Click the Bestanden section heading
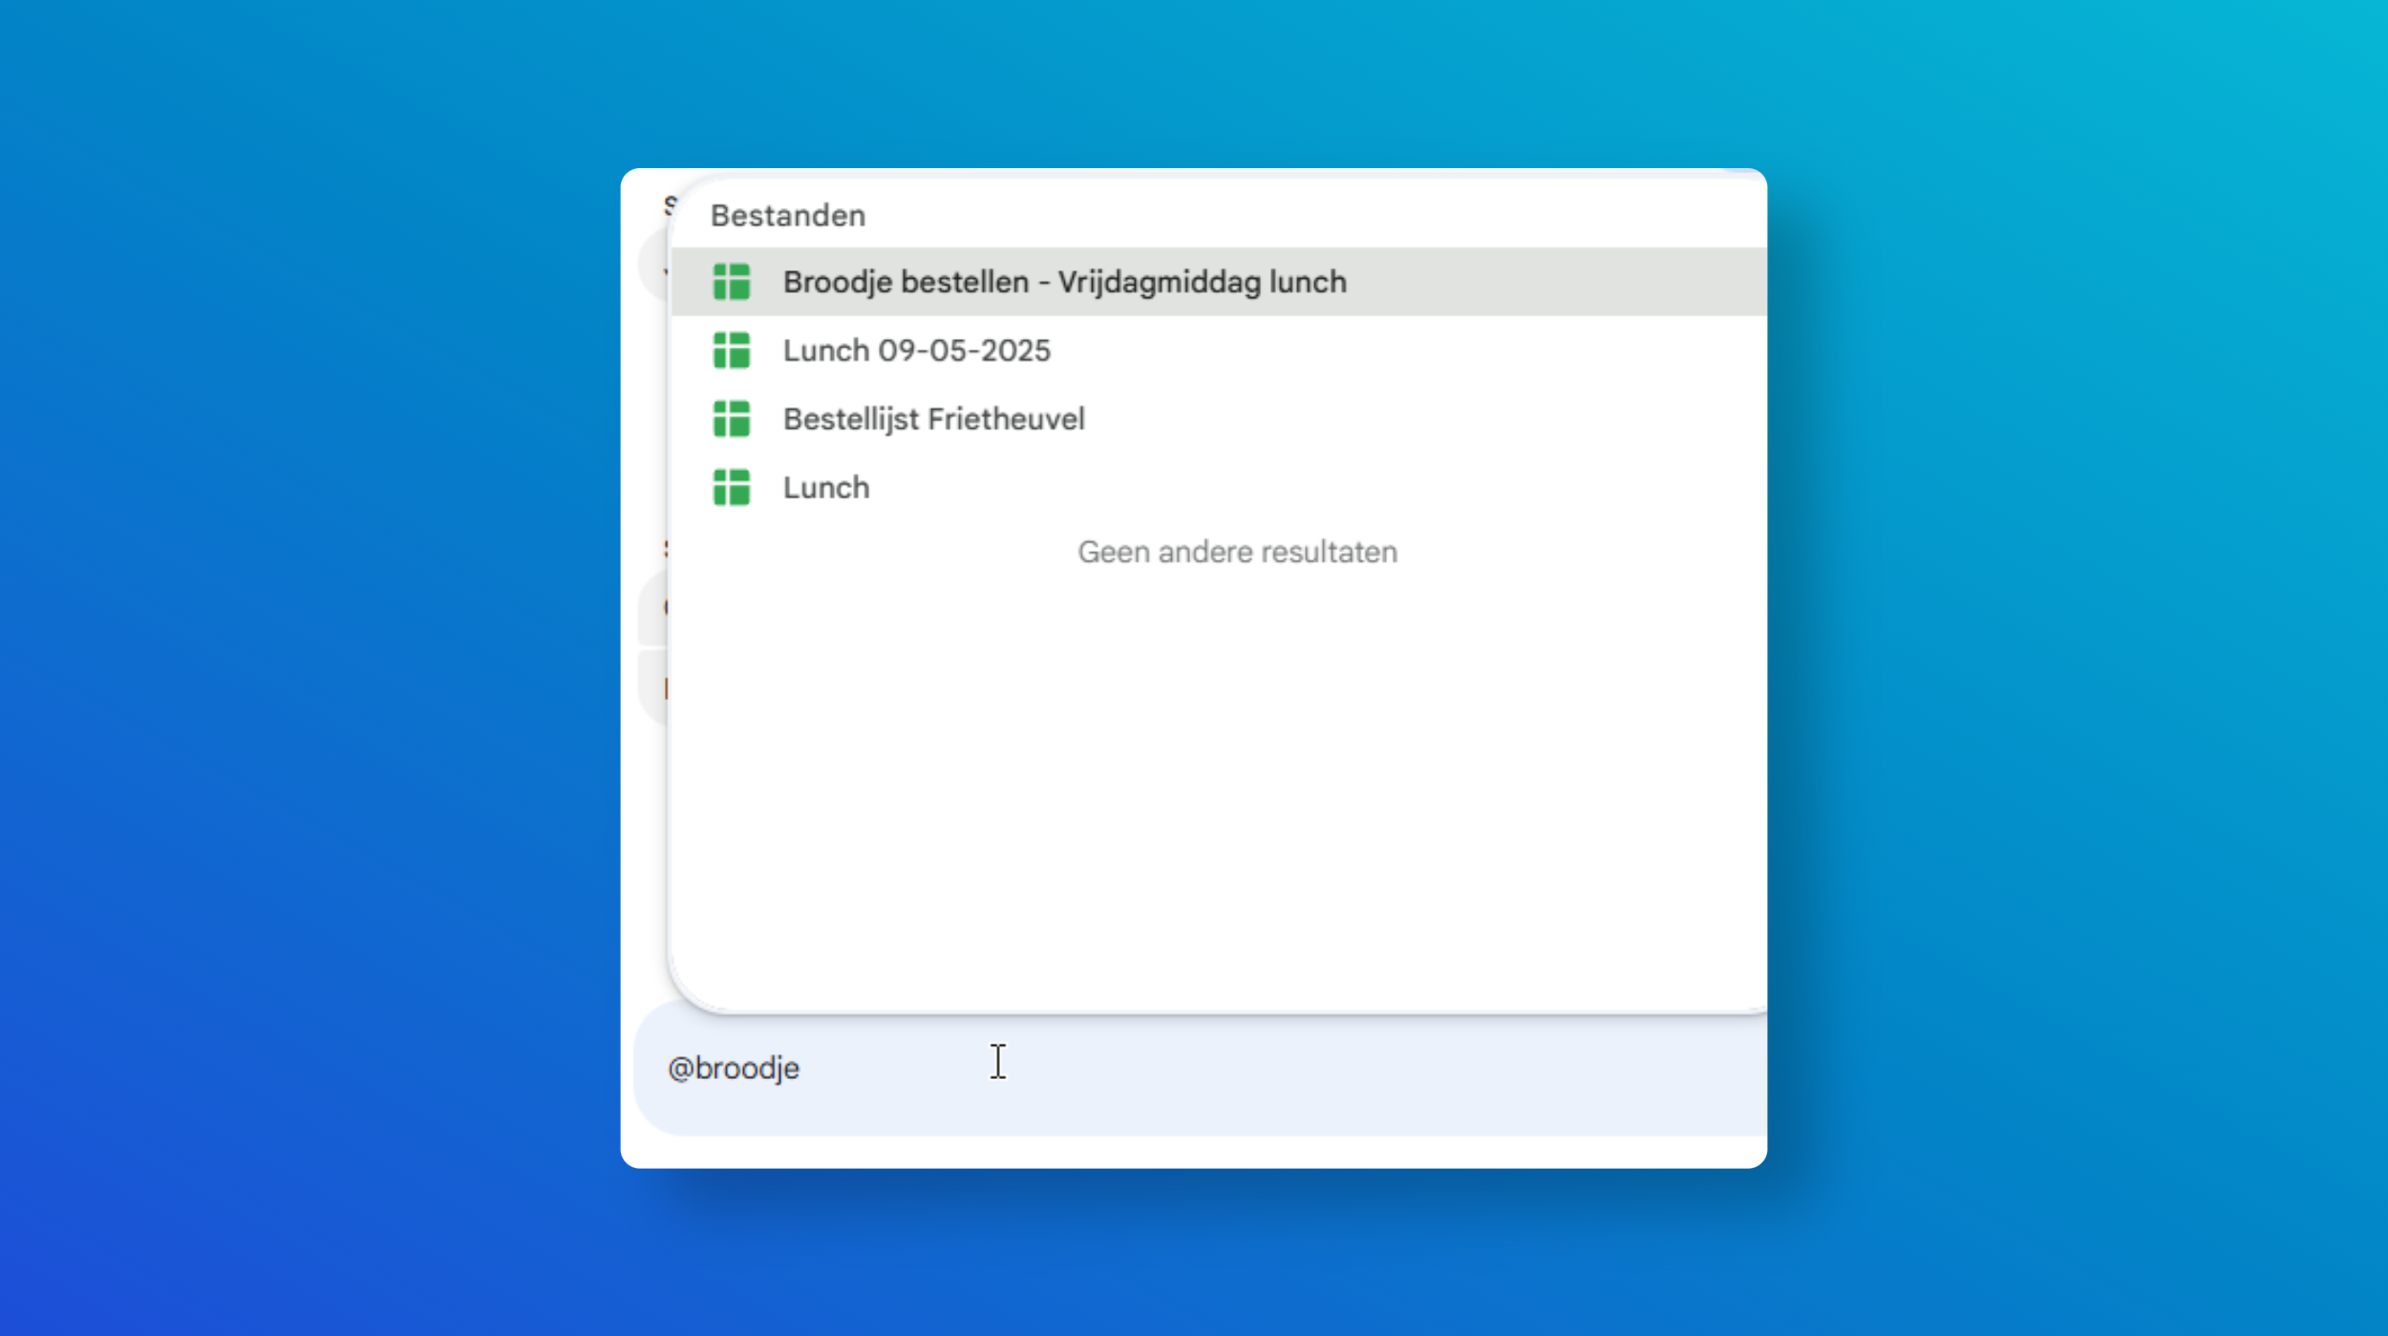2388x1336 pixels. coord(788,216)
